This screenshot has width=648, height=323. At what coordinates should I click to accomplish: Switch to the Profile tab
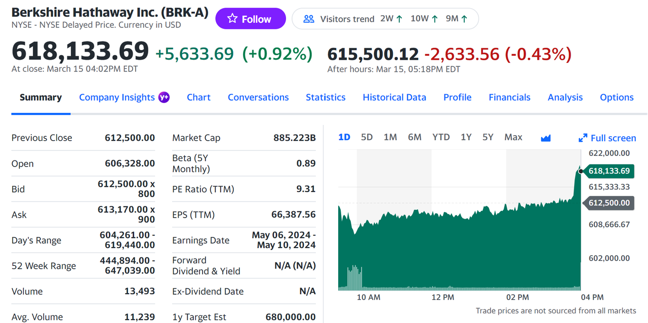[x=458, y=97]
